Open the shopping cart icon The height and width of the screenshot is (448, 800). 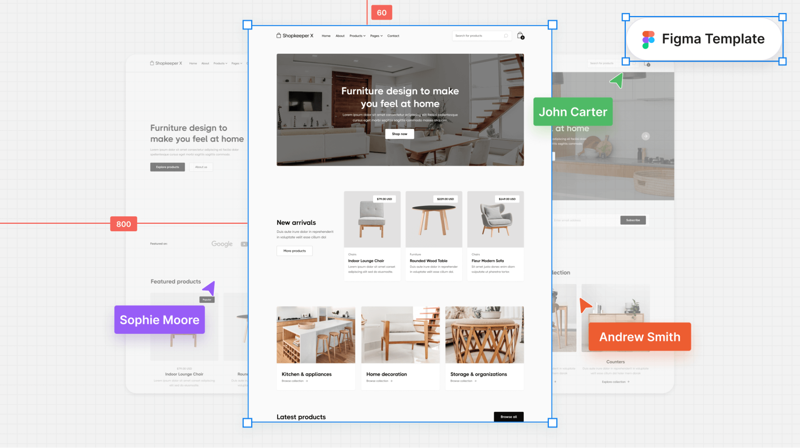click(x=520, y=36)
